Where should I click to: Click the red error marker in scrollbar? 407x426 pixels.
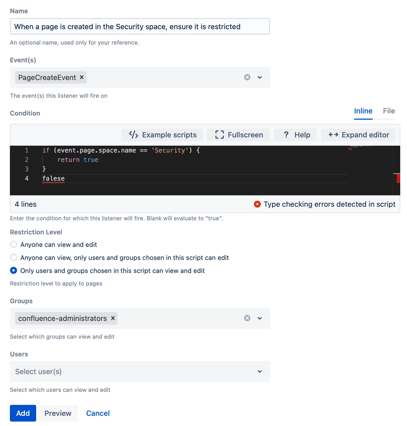point(398,179)
